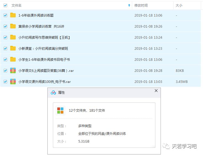Image resolution: width=203 pixels, height=155 pixels.
Task: Click the 1-6年级课外阅读训练题 folder icon
Action: click(13, 15)
